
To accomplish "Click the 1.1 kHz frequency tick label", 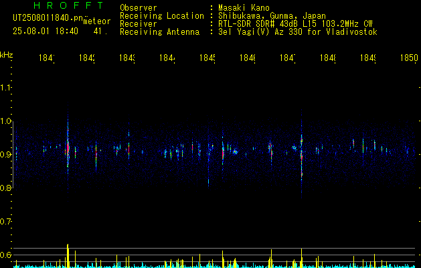I will pos(5,88).
